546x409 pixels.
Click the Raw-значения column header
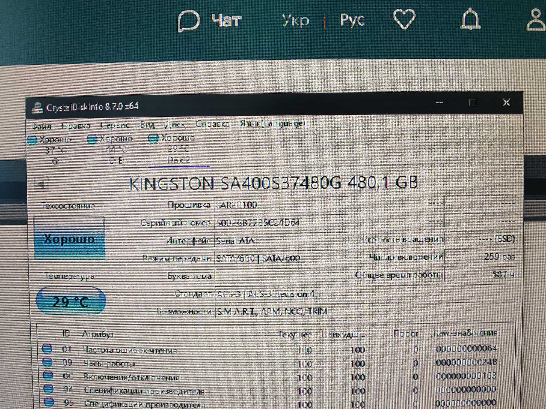466,333
